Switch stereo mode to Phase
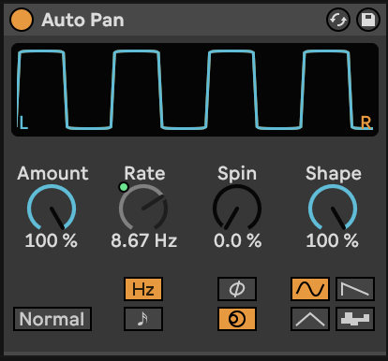Viewport: 388px width, 361px height. pos(237,289)
